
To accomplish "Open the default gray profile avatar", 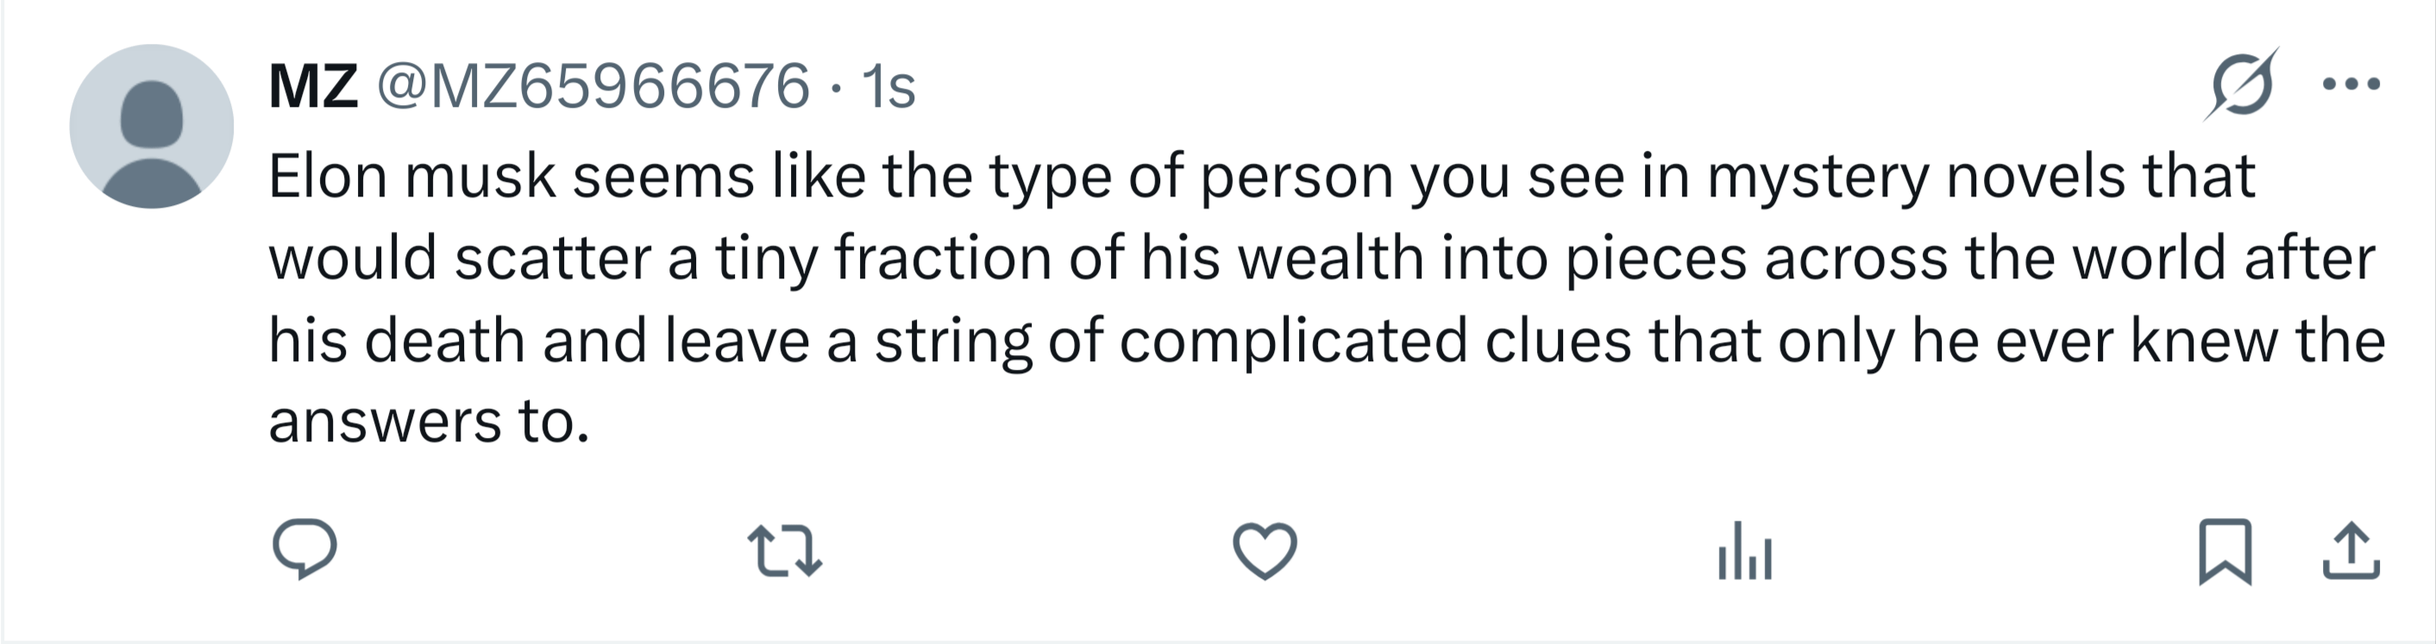I will coord(151,126).
